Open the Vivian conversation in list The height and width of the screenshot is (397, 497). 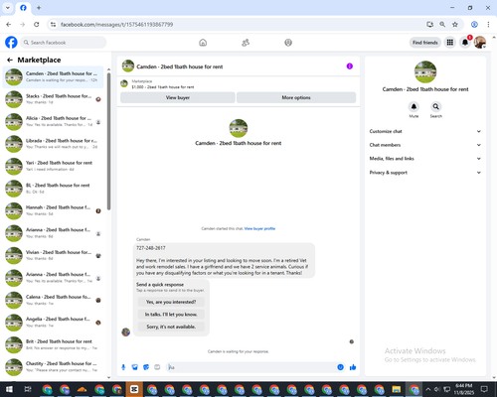pyautogui.click(x=53, y=255)
